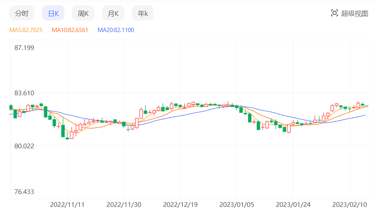Click the MA20:82.1100 indicator label

(x=116, y=30)
